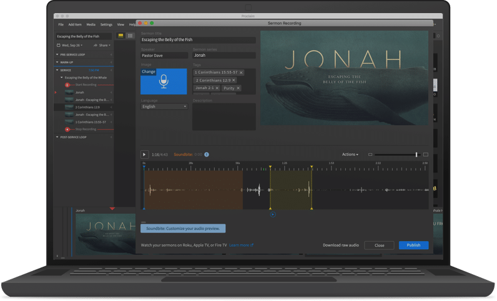Image resolution: width=497 pixels, height=301 pixels.
Task: Select yellow soundbite end marker
Action: (312, 166)
